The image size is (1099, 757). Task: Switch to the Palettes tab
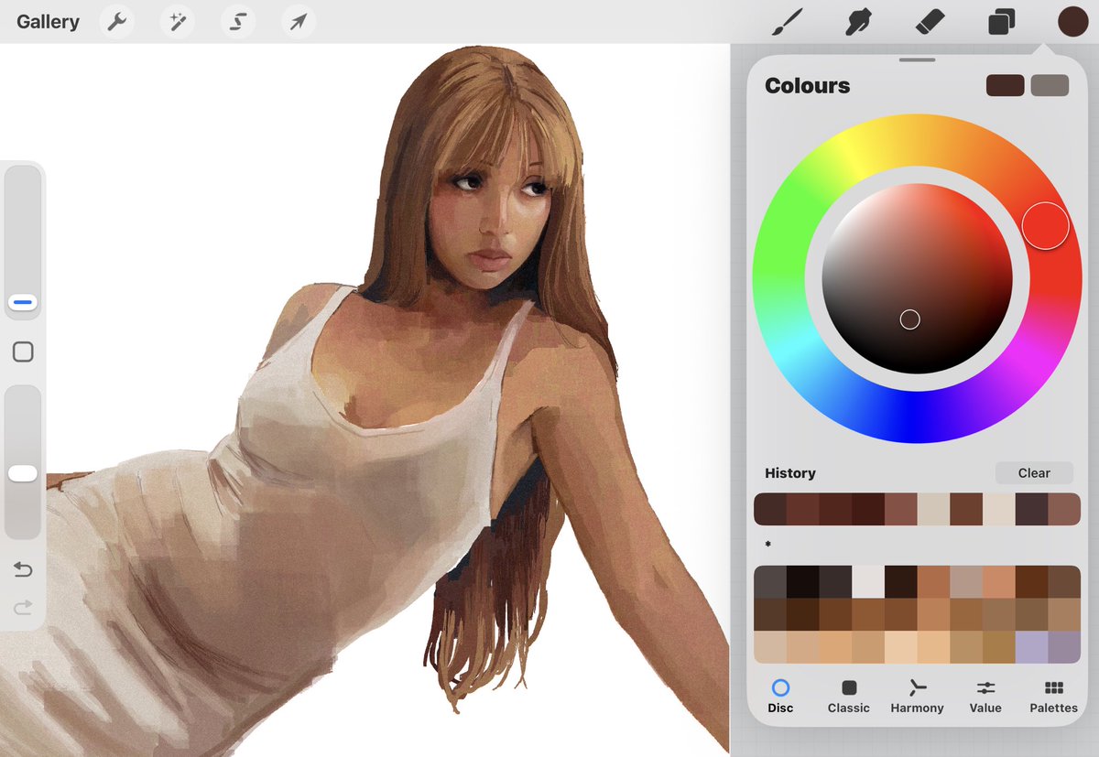pos(1053,696)
